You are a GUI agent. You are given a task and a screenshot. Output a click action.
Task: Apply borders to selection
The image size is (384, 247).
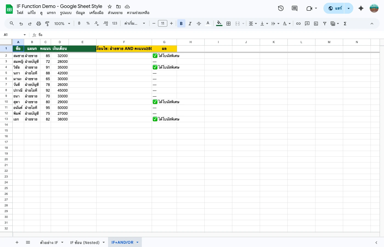pyautogui.click(x=228, y=23)
